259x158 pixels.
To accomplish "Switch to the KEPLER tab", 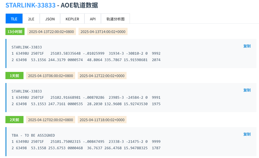I will pos(72,19).
